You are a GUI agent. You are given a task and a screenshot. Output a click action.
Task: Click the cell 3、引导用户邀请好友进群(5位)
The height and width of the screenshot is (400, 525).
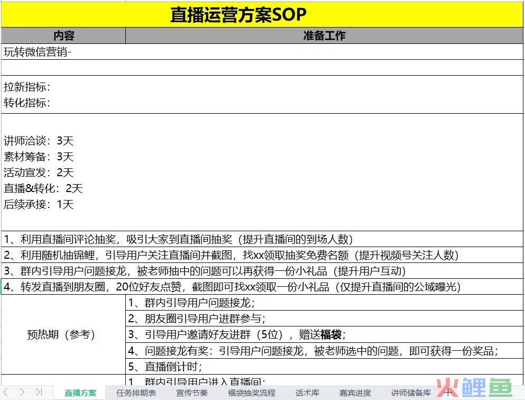324,335
